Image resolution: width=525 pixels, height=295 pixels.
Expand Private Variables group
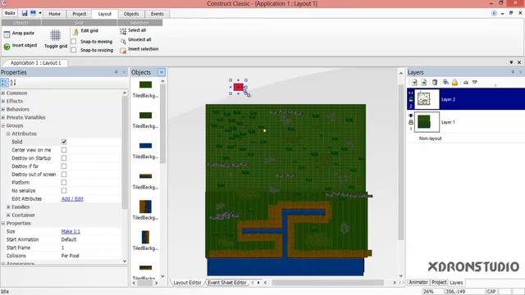point(3,117)
